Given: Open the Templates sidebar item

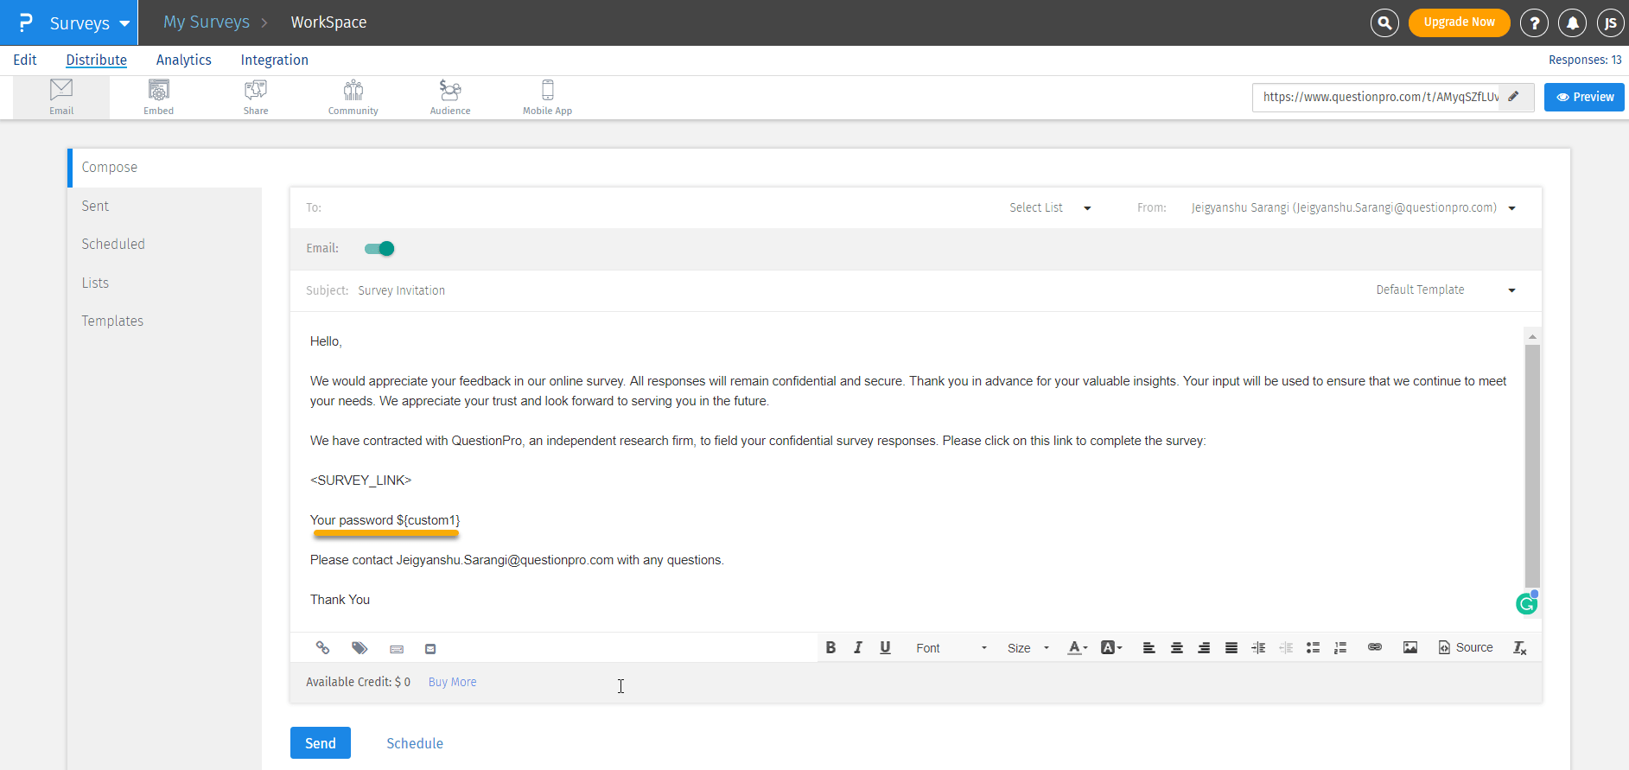Looking at the screenshot, I should [x=112, y=321].
